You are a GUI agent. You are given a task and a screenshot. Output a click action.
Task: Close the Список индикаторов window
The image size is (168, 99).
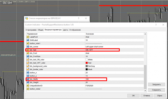click(x=86, y=18)
